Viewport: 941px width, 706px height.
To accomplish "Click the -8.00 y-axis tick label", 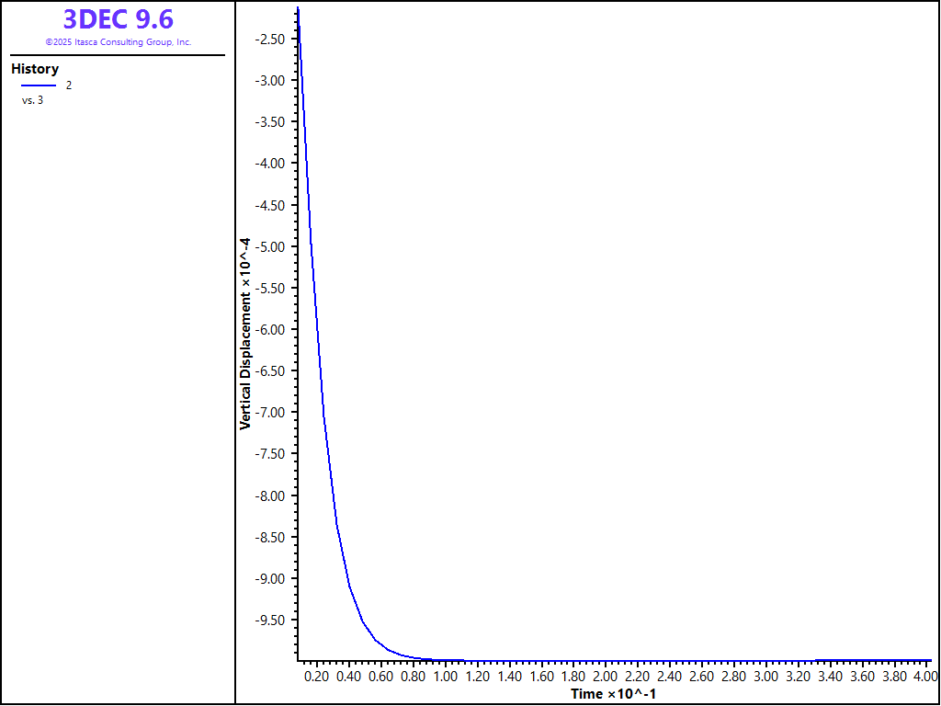I will coord(268,495).
